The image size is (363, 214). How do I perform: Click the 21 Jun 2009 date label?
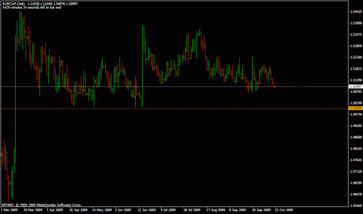point(147,210)
